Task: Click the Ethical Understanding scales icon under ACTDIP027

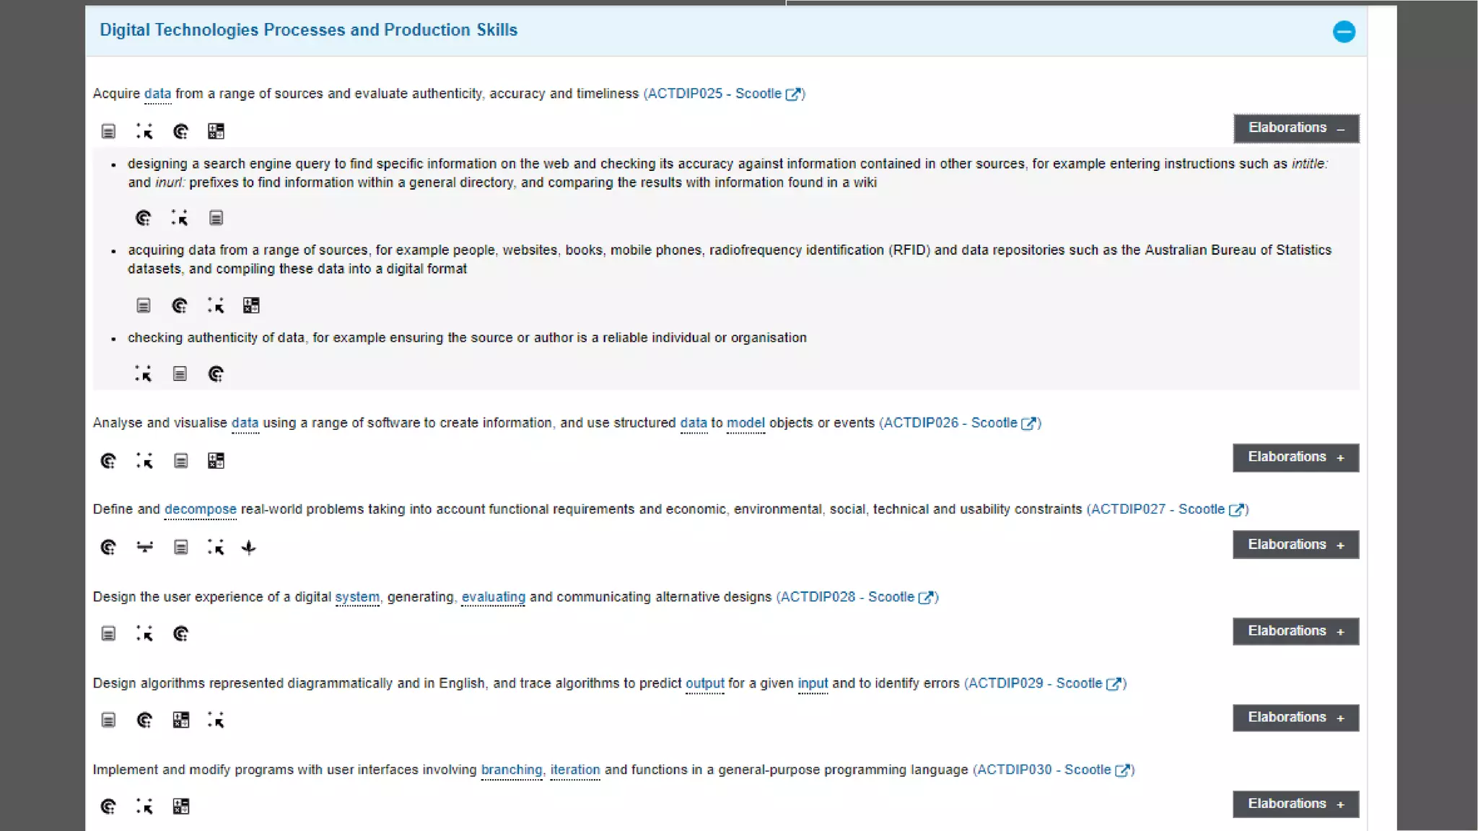Action: (145, 548)
